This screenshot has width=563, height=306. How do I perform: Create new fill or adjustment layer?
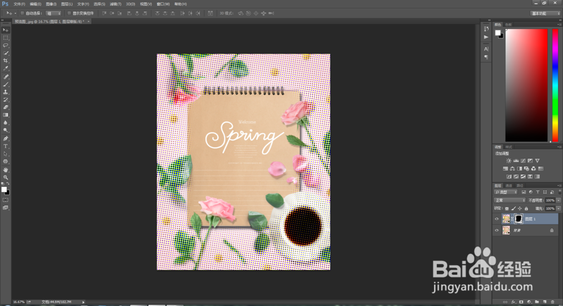(529, 302)
